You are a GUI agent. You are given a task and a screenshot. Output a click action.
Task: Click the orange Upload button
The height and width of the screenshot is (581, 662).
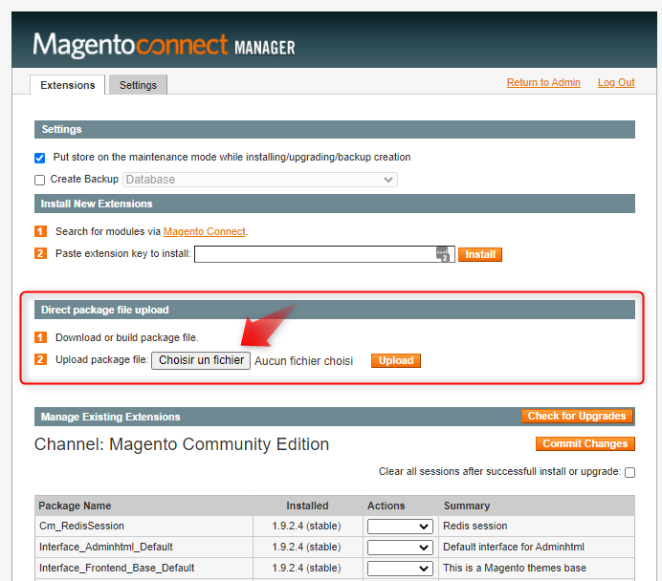(x=396, y=360)
